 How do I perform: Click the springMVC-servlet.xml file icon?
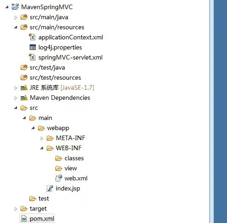pyautogui.click(x=32, y=57)
